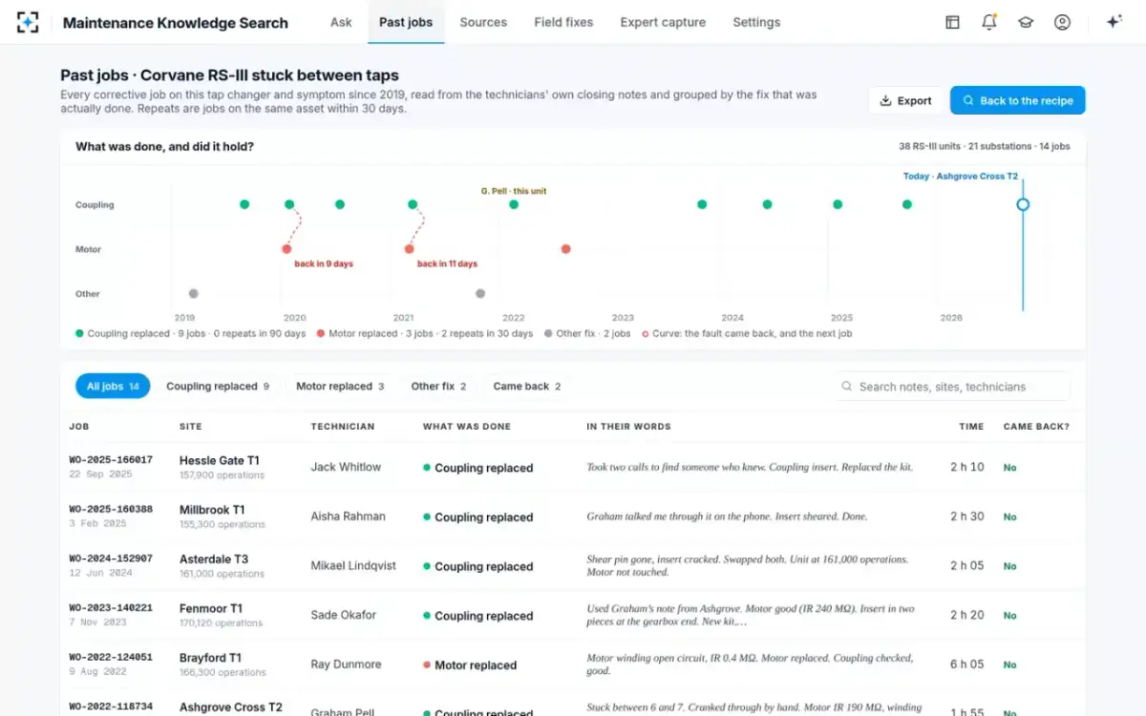
Task: Sort by the SITE column header
Action: (191, 427)
